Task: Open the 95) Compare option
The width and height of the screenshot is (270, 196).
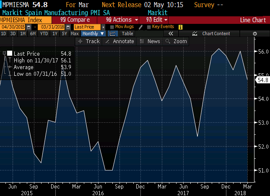Action: tap(75, 20)
